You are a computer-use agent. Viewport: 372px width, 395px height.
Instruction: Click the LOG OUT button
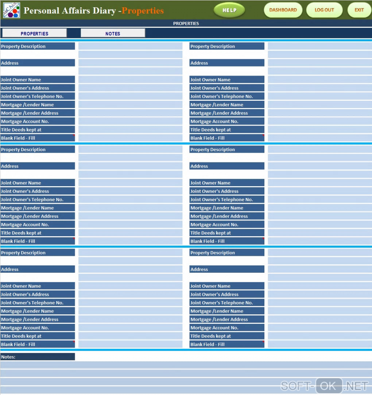tap(324, 10)
